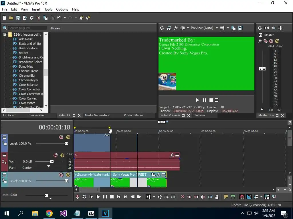Open the File menu
Image resolution: width=293 pixels, height=219 pixels.
(x=5, y=9)
